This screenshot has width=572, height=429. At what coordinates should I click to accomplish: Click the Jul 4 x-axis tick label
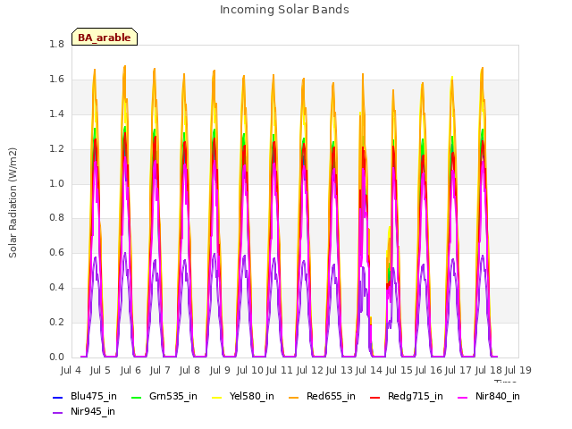tap(71, 370)
